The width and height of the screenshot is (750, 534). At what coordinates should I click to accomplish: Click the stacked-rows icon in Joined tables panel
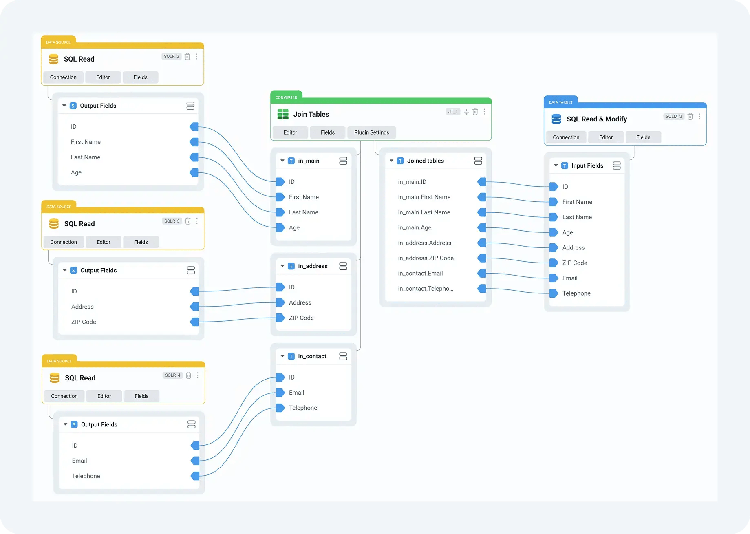[478, 161]
